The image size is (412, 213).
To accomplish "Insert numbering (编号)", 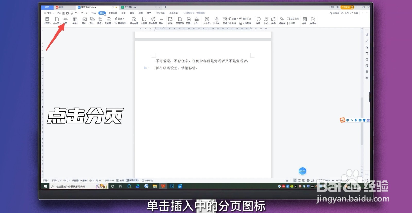I will coord(273,21).
